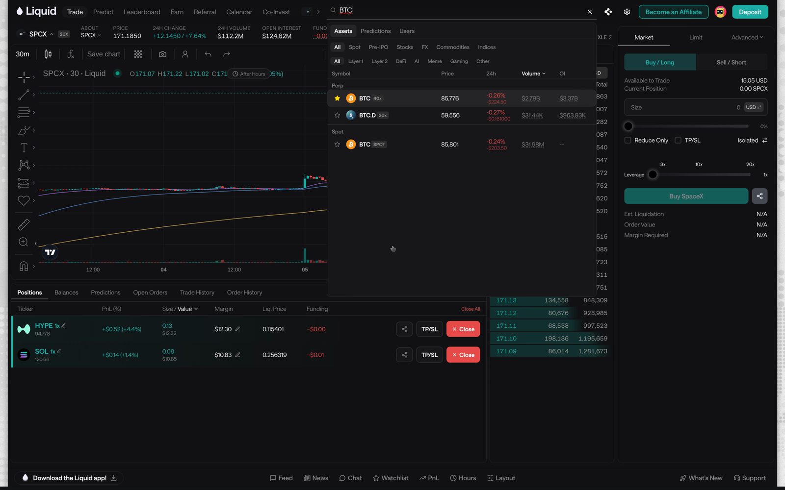
Task: Favorite the BTC spot row star
Action: point(337,145)
